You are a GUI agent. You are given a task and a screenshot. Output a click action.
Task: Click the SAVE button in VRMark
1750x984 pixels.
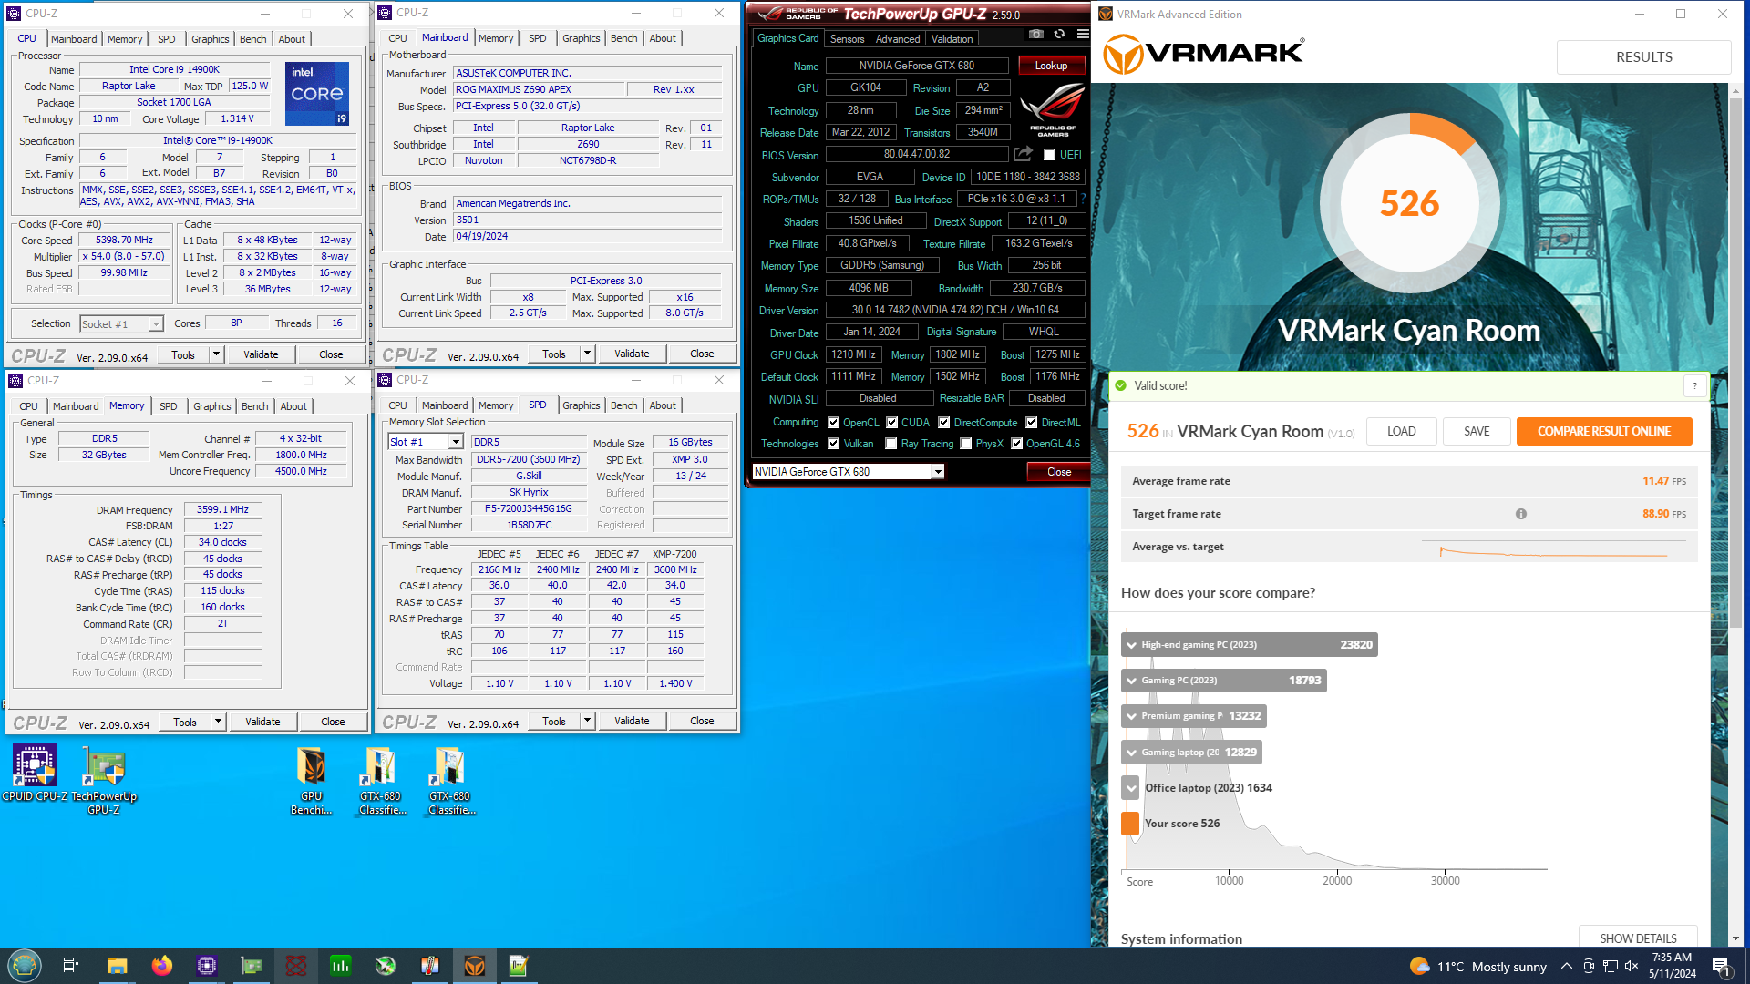click(x=1477, y=431)
